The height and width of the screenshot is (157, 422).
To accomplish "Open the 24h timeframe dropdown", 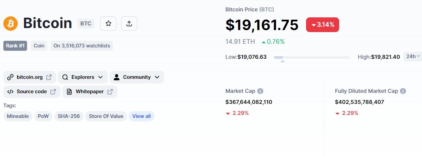I will (413, 56).
